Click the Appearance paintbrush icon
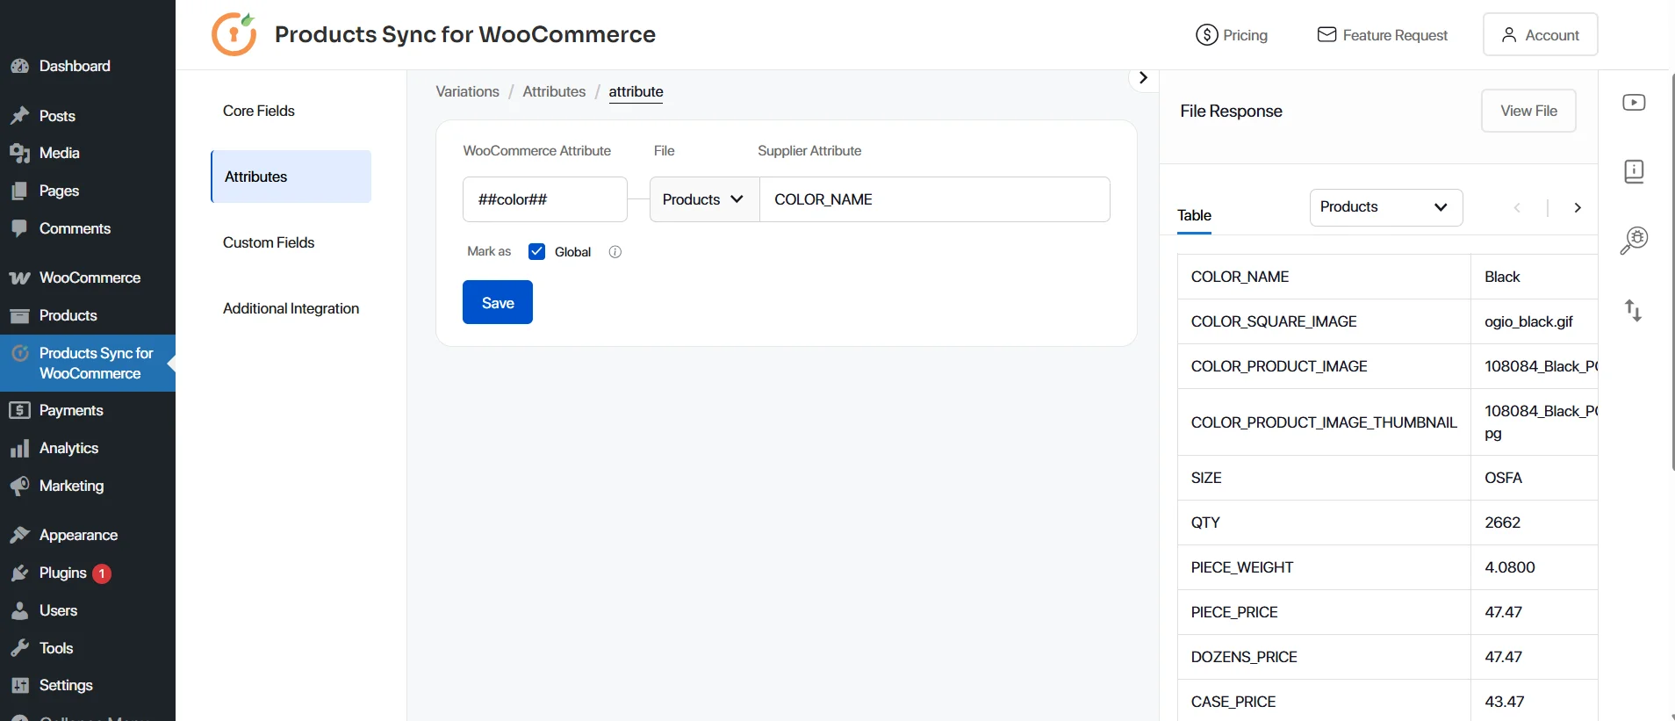This screenshot has width=1675, height=721. click(x=19, y=535)
